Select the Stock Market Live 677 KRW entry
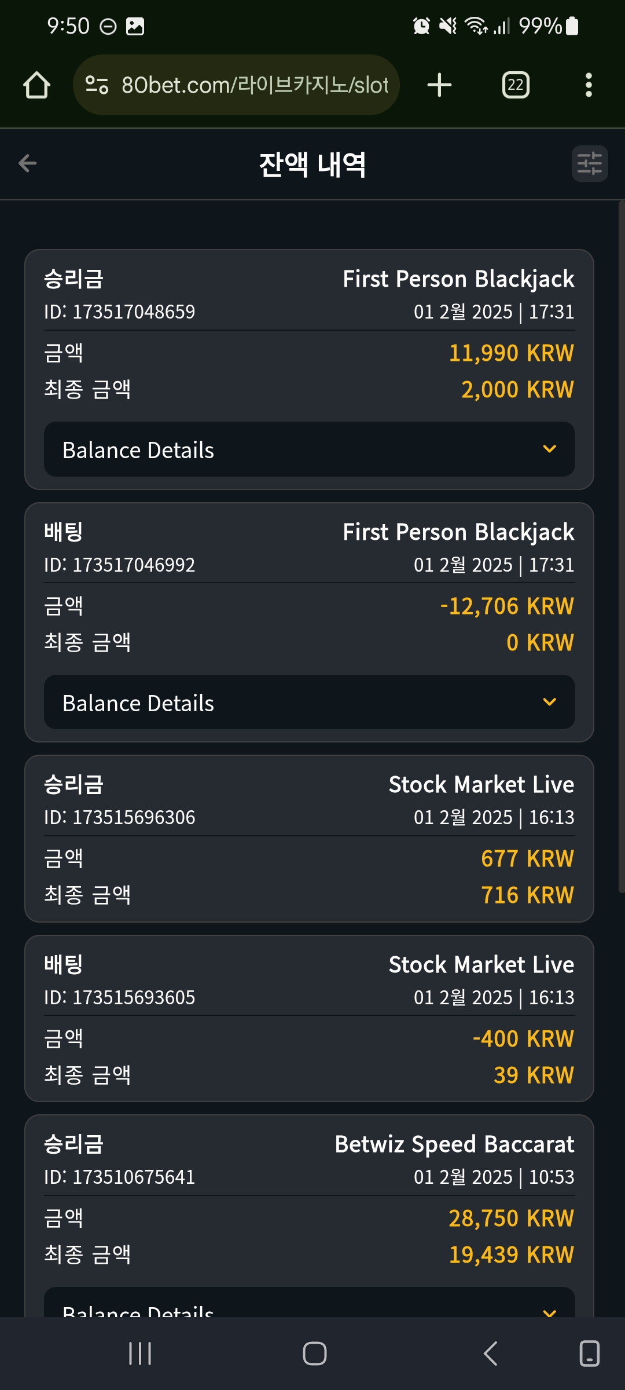625x1390 pixels. pyautogui.click(x=309, y=839)
